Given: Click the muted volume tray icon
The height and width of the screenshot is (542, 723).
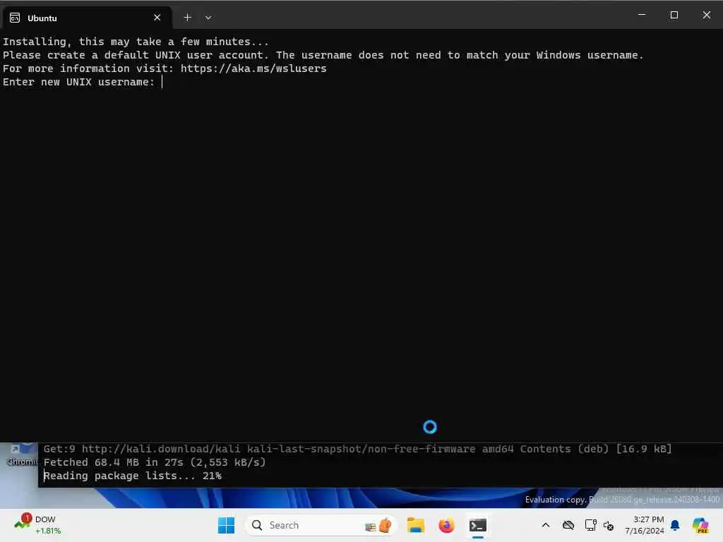Looking at the screenshot, I should pos(609,525).
